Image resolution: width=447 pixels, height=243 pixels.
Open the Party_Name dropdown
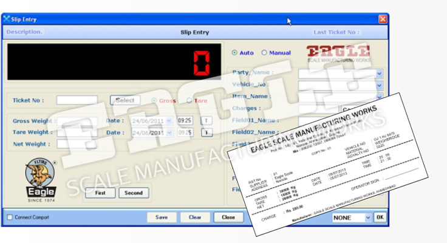379,74
